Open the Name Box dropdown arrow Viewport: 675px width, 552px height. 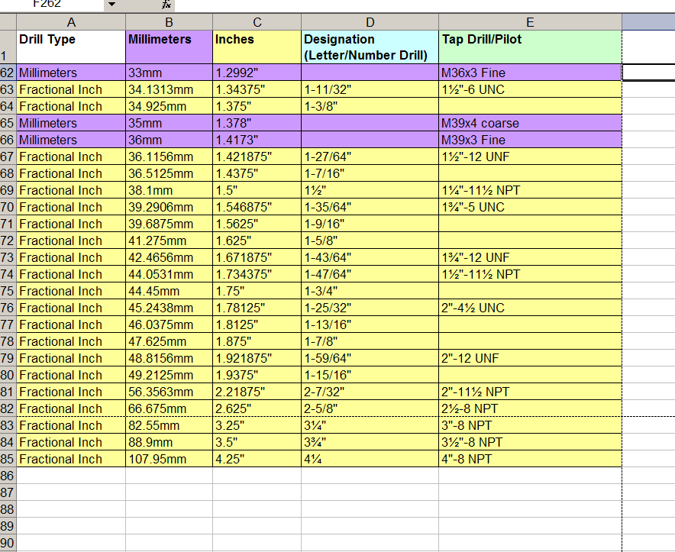111,5
